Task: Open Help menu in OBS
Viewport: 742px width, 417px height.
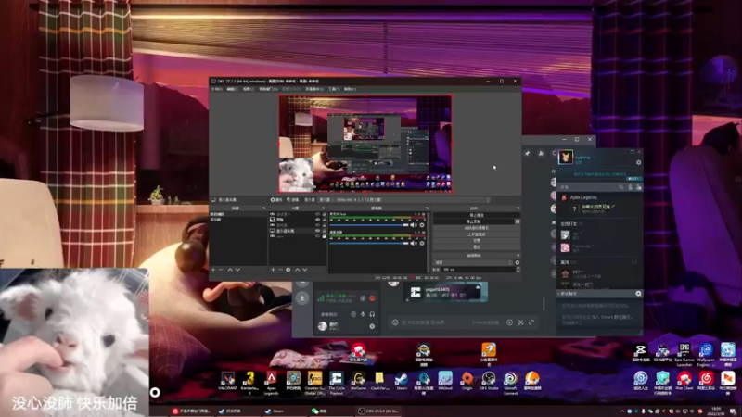Action: coord(350,89)
